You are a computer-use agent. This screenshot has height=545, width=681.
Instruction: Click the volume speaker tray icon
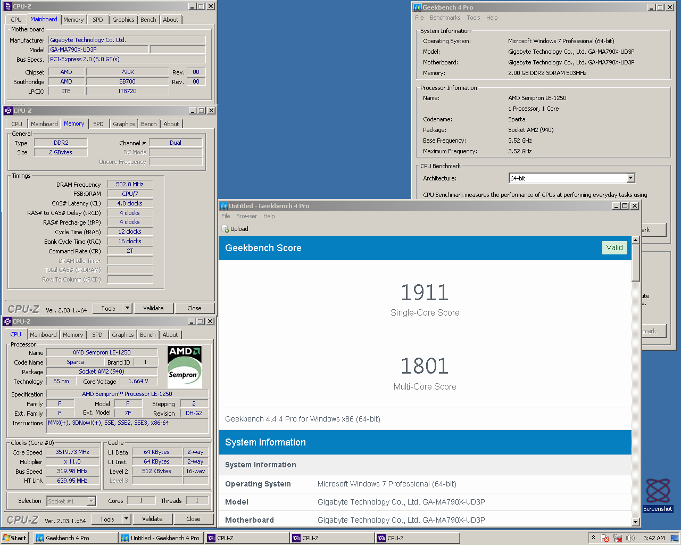click(630, 538)
